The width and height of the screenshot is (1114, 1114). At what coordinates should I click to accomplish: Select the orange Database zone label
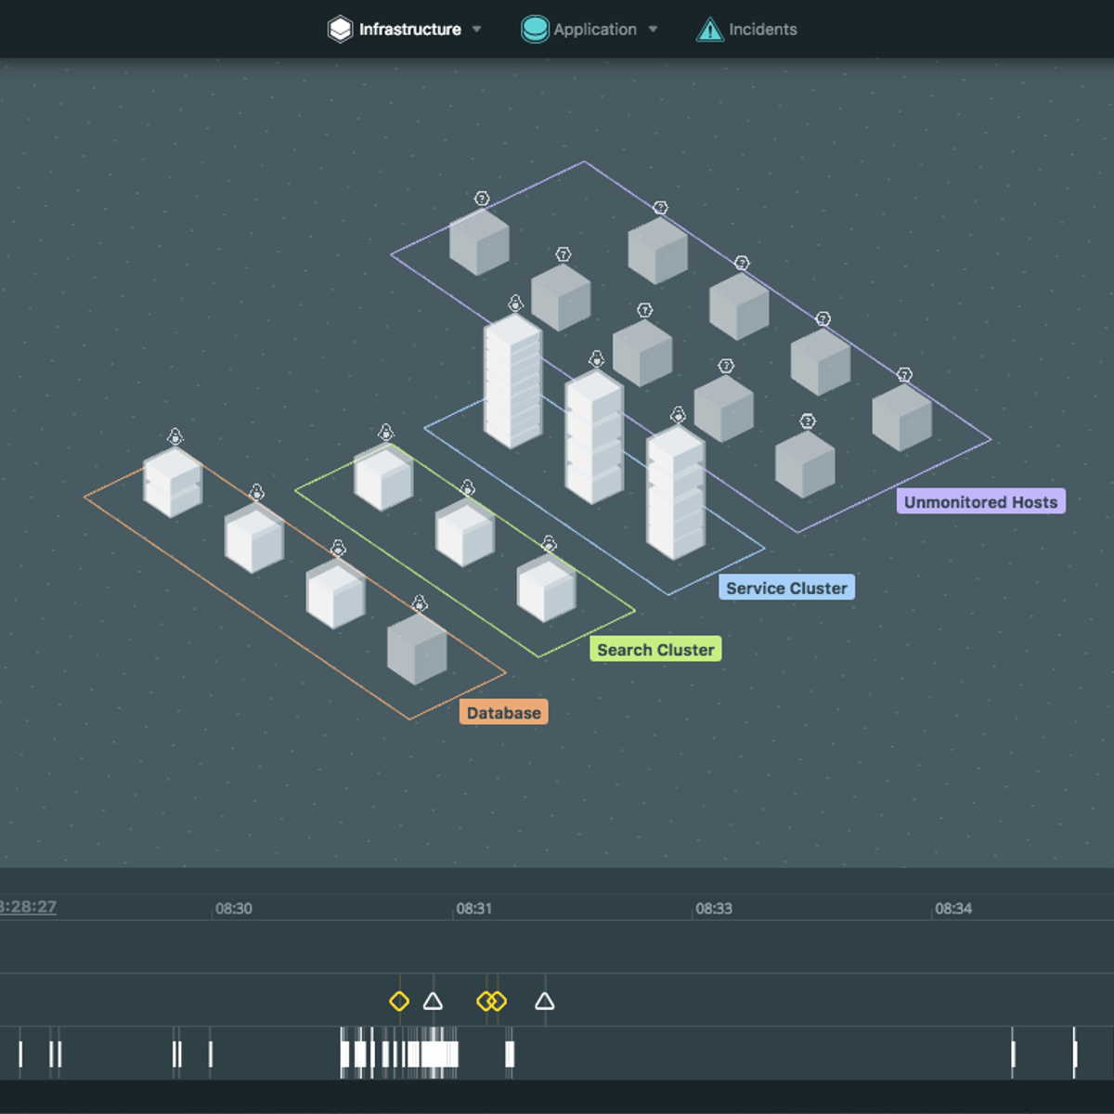(x=503, y=713)
